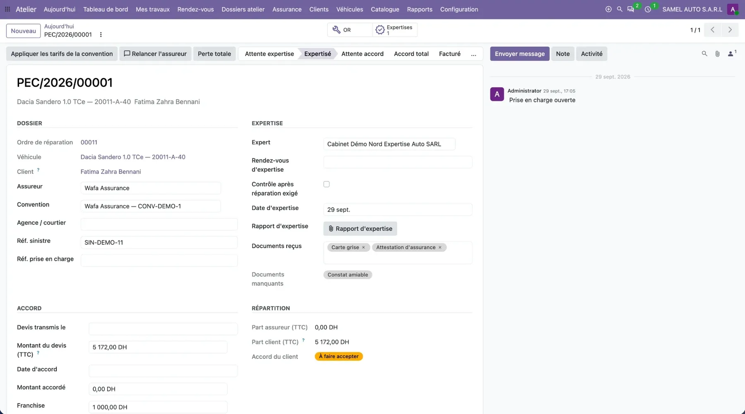Viewport: 745px width, 414px height.
Task: Remove the Attestation d'assurance tag
Action: pyautogui.click(x=440, y=247)
